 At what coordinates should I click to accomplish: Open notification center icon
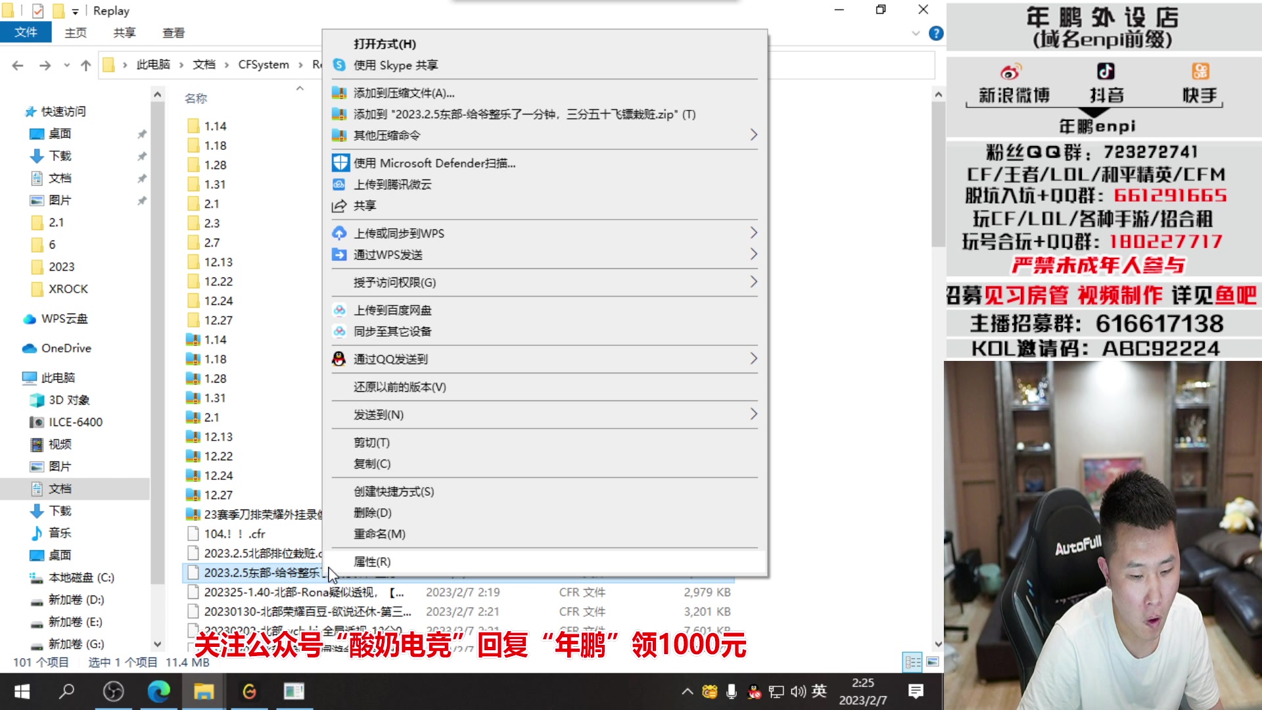(x=916, y=692)
